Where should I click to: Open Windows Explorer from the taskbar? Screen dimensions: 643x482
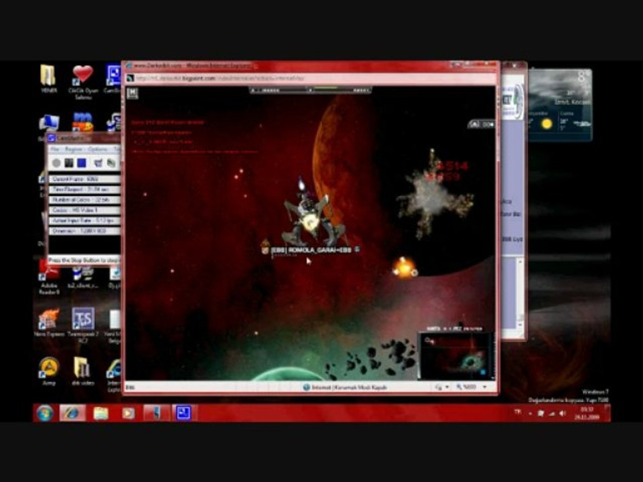coord(101,413)
